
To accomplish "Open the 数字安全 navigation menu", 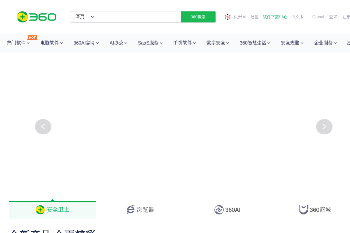I will coord(218,43).
